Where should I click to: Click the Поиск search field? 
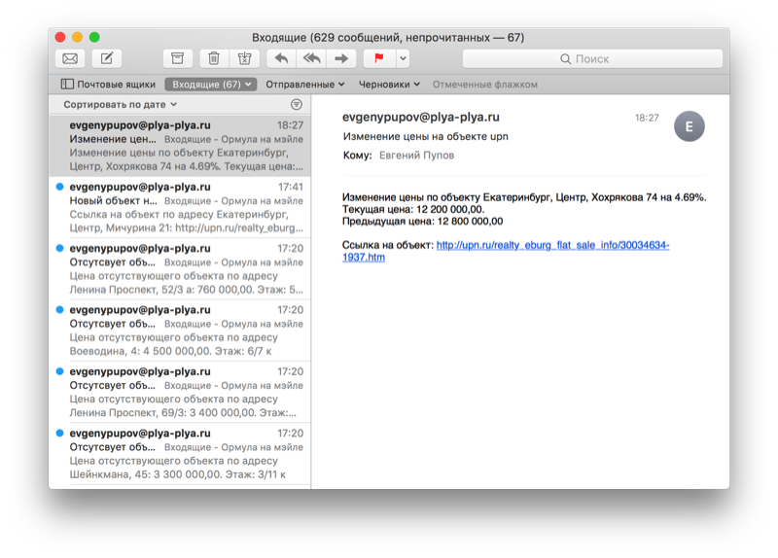[592, 59]
